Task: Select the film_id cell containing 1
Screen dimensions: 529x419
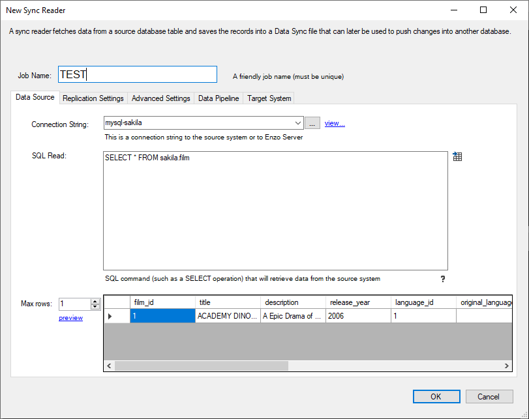Action: pos(162,316)
